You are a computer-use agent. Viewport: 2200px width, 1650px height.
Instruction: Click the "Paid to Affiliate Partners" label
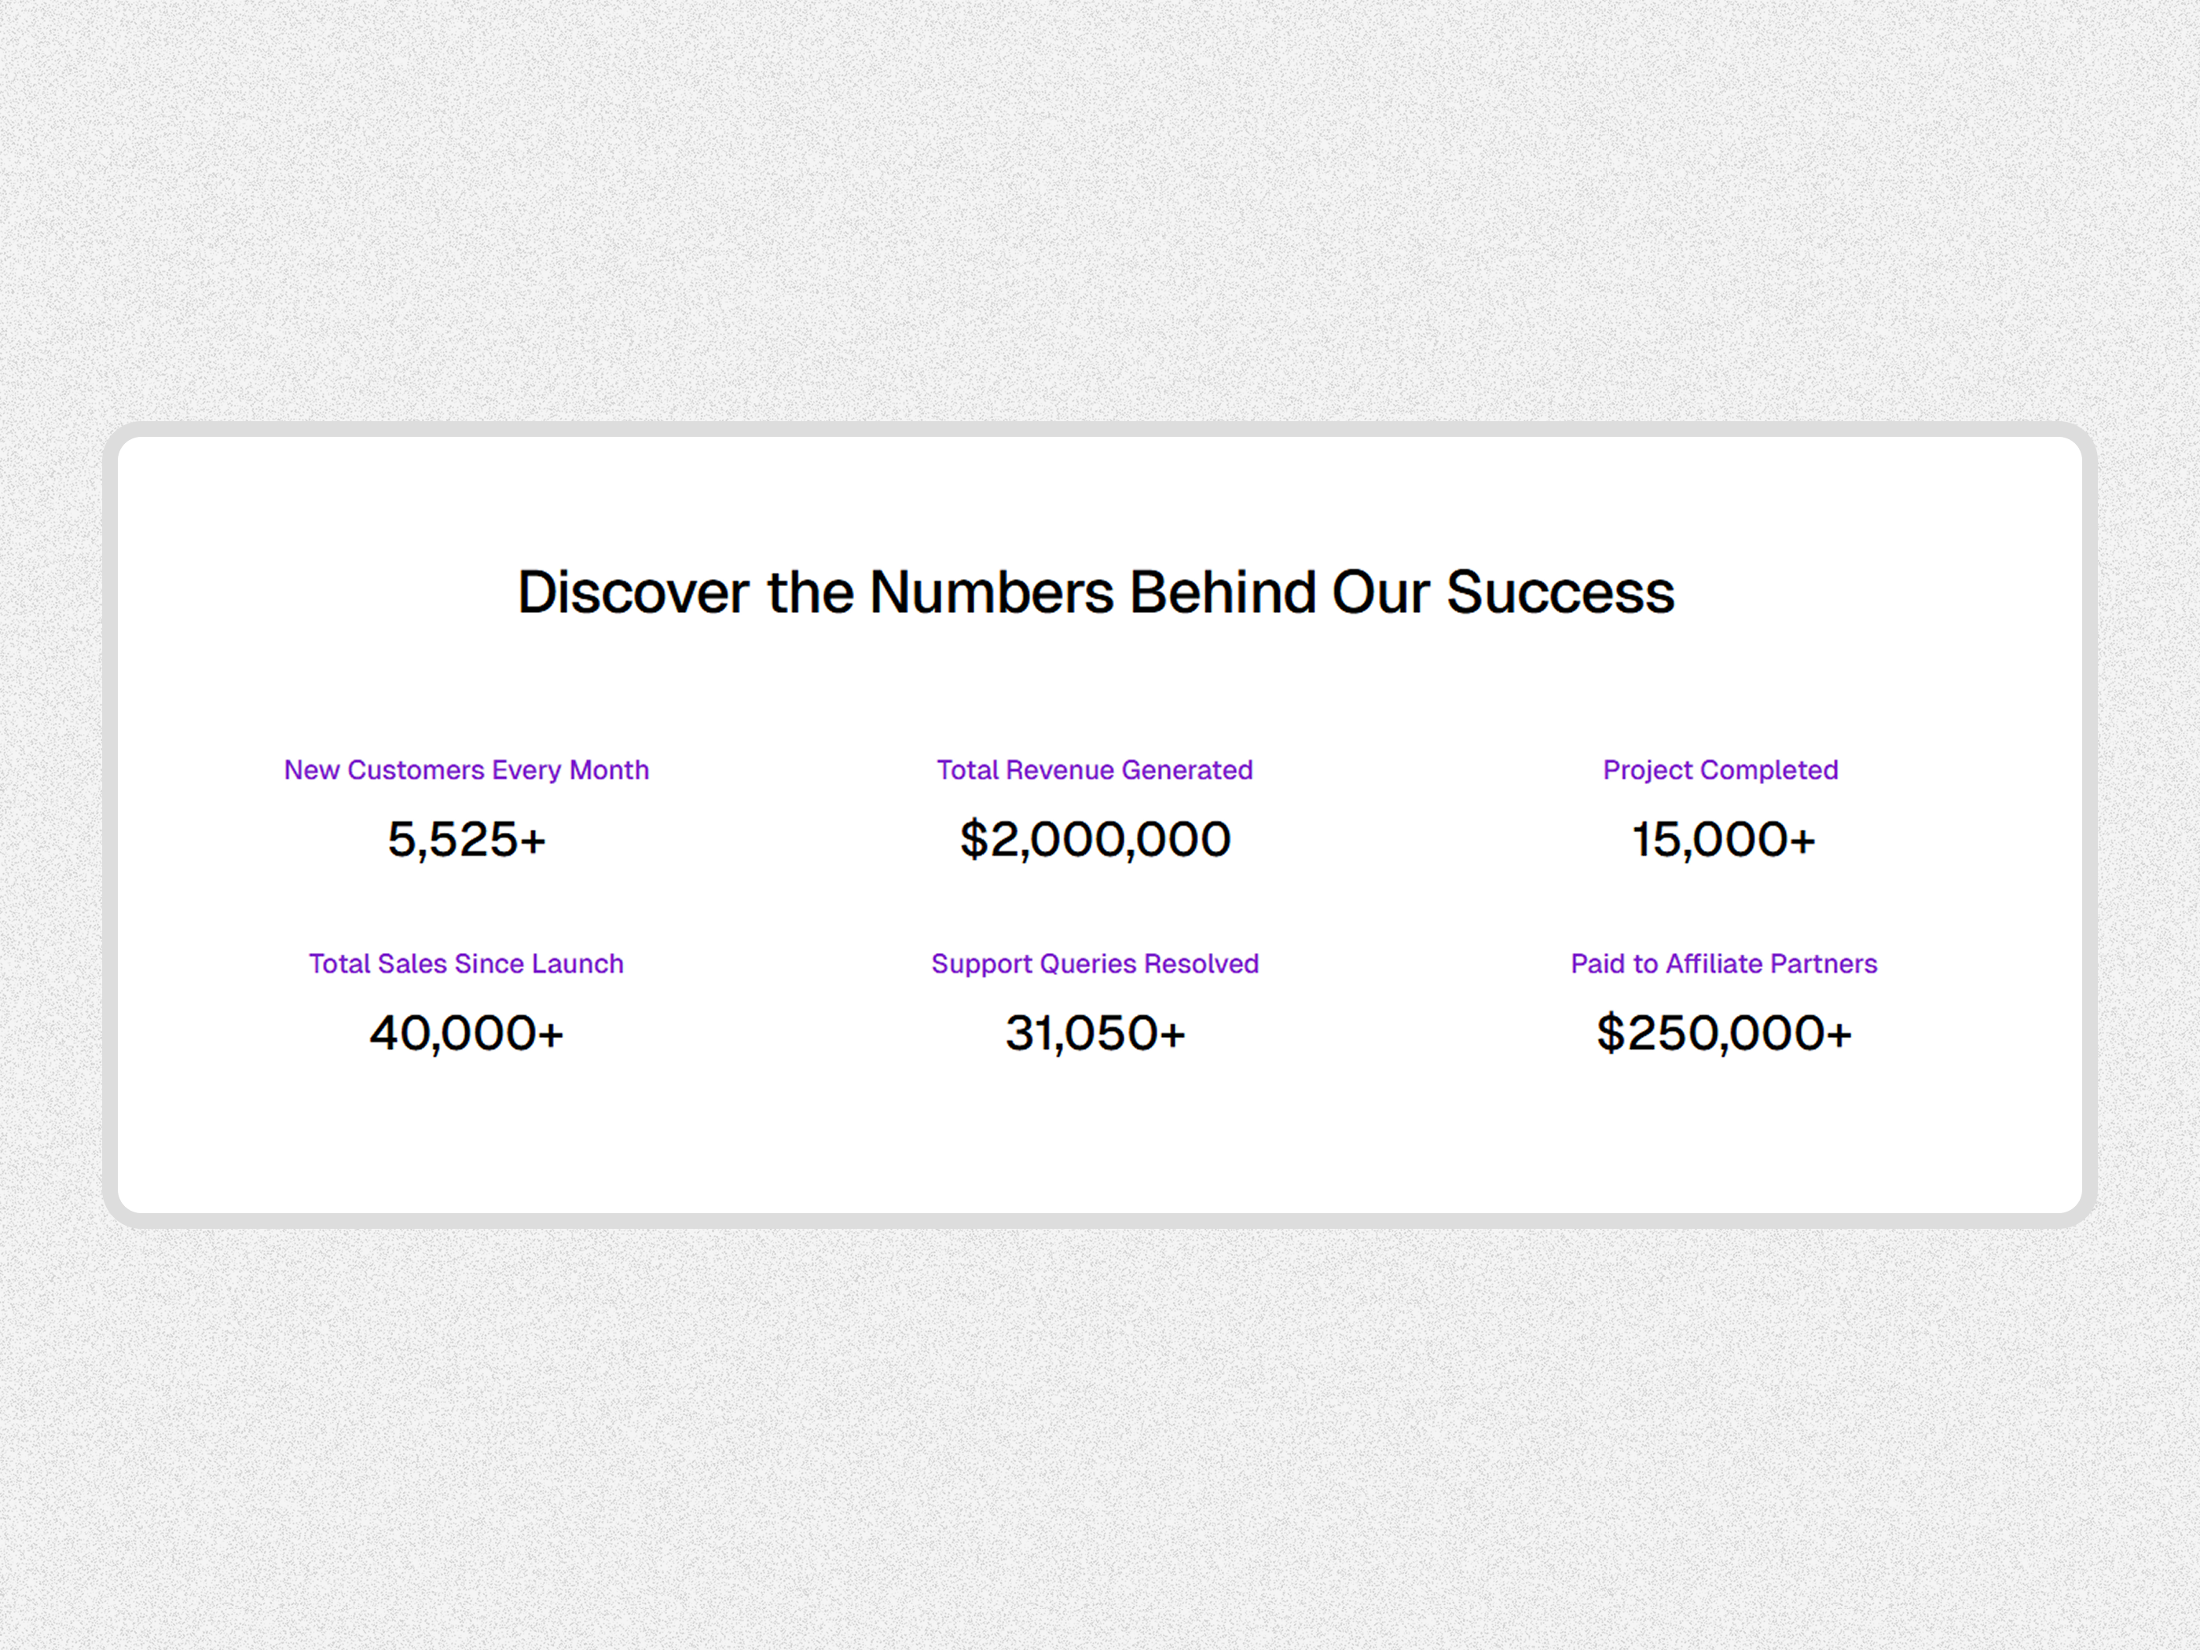[1724, 964]
